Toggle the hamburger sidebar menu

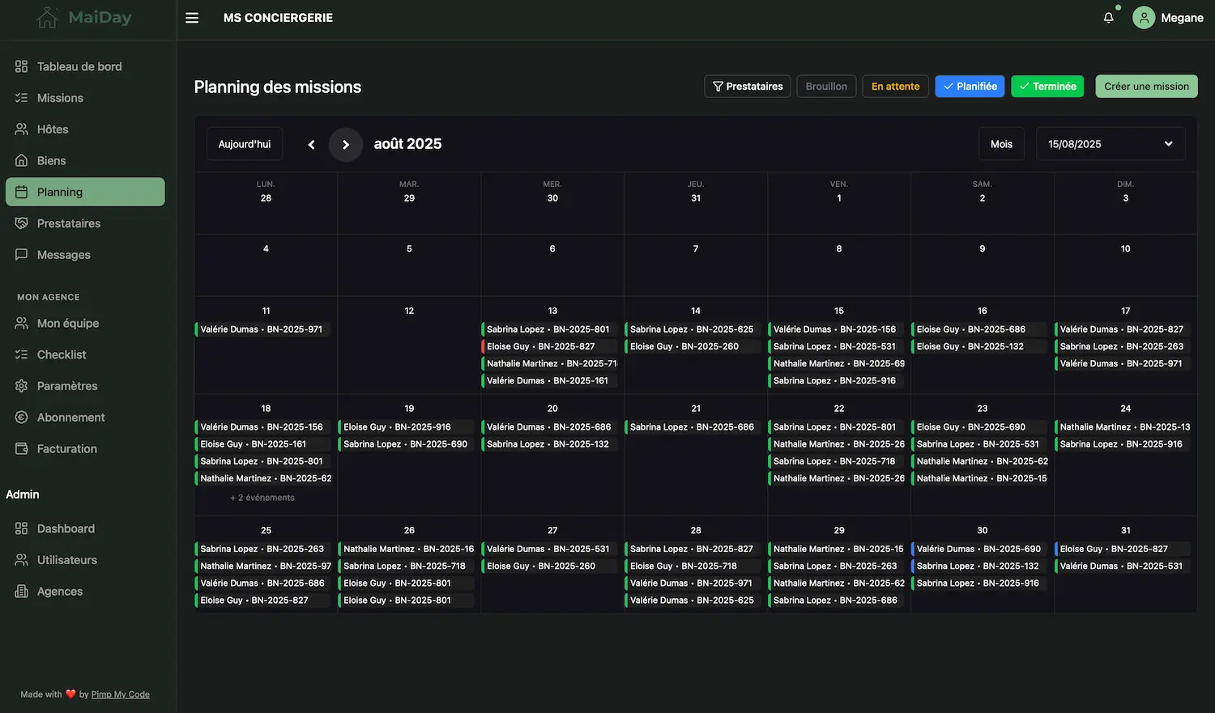tap(192, 18)
